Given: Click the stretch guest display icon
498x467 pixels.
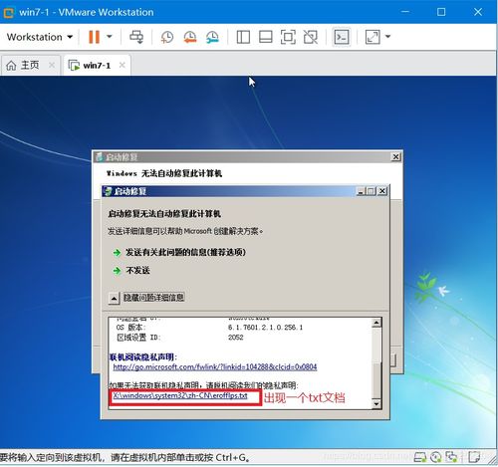Looking at the screenshot, I should click(x=373, y=37).
